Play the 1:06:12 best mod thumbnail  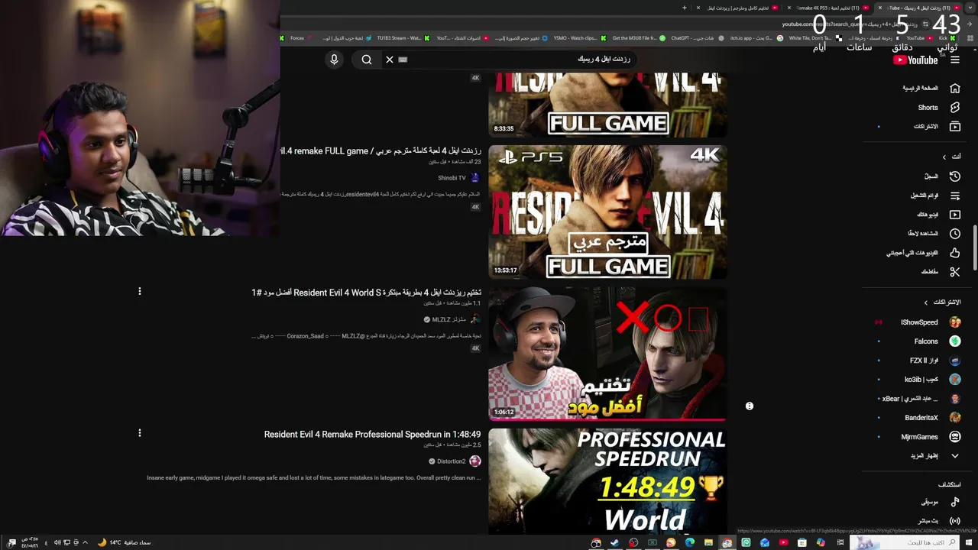pos(607,354)
